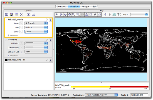
Task: Click the legend panel collapse arrow below map
Action: (x=102, y=83)
